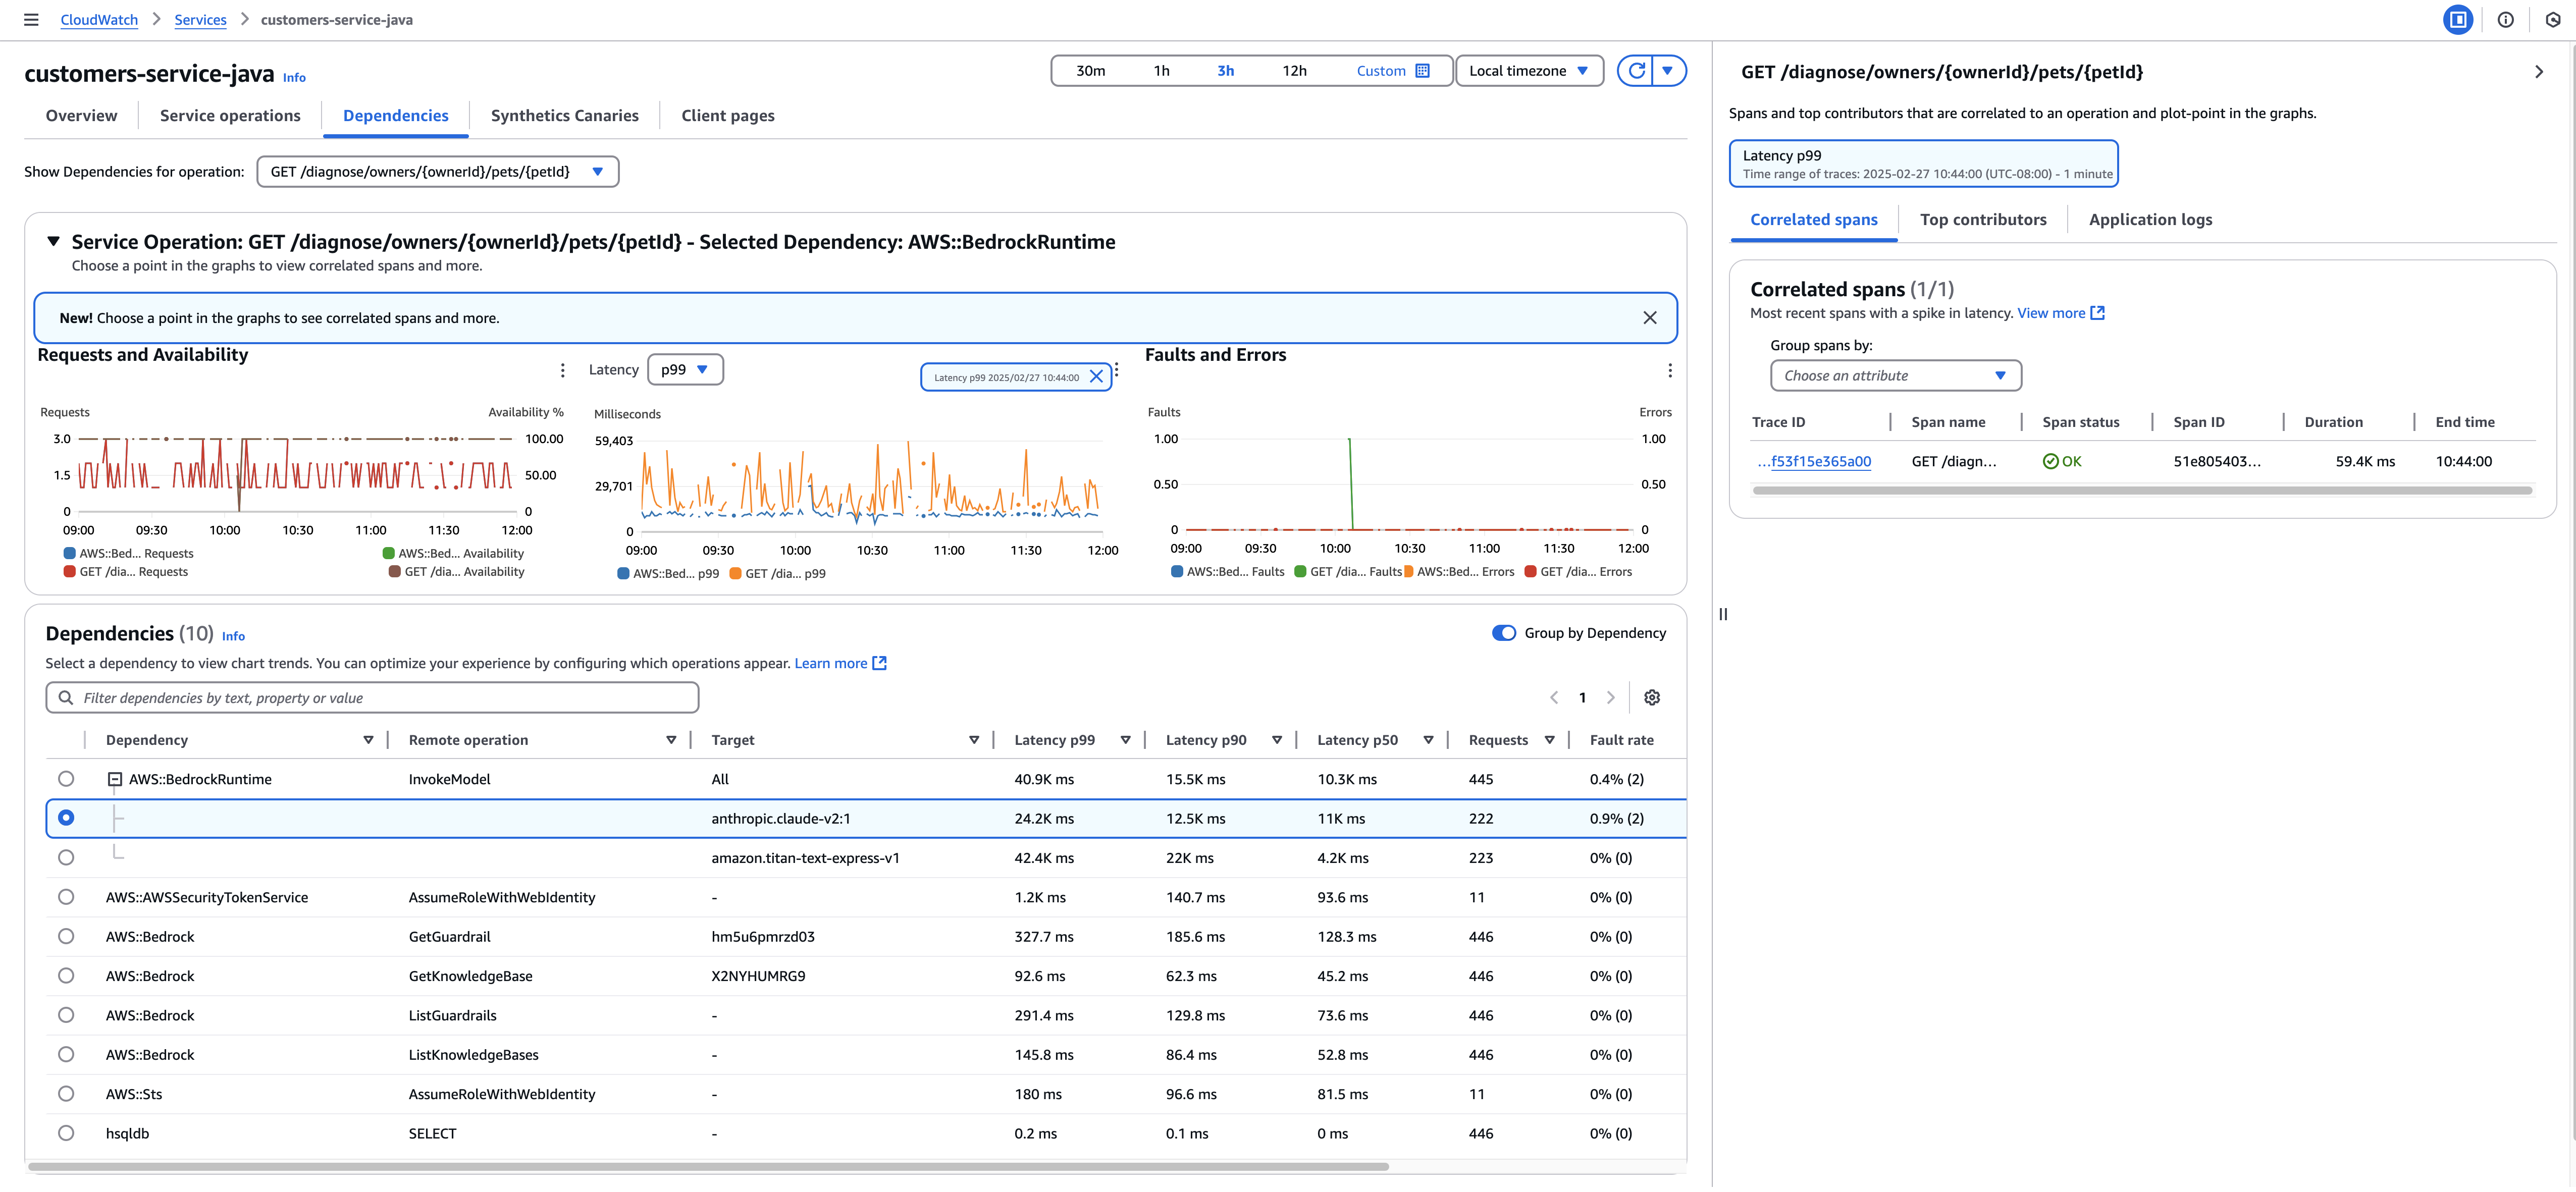
Task: Disable the Group by Dependency toggle
Action: point(1504,632)
